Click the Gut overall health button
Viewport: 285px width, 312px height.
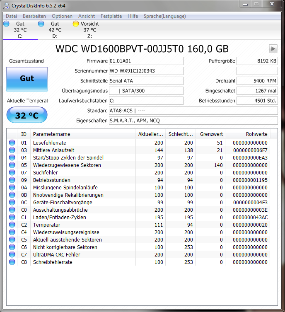(27, 79)
